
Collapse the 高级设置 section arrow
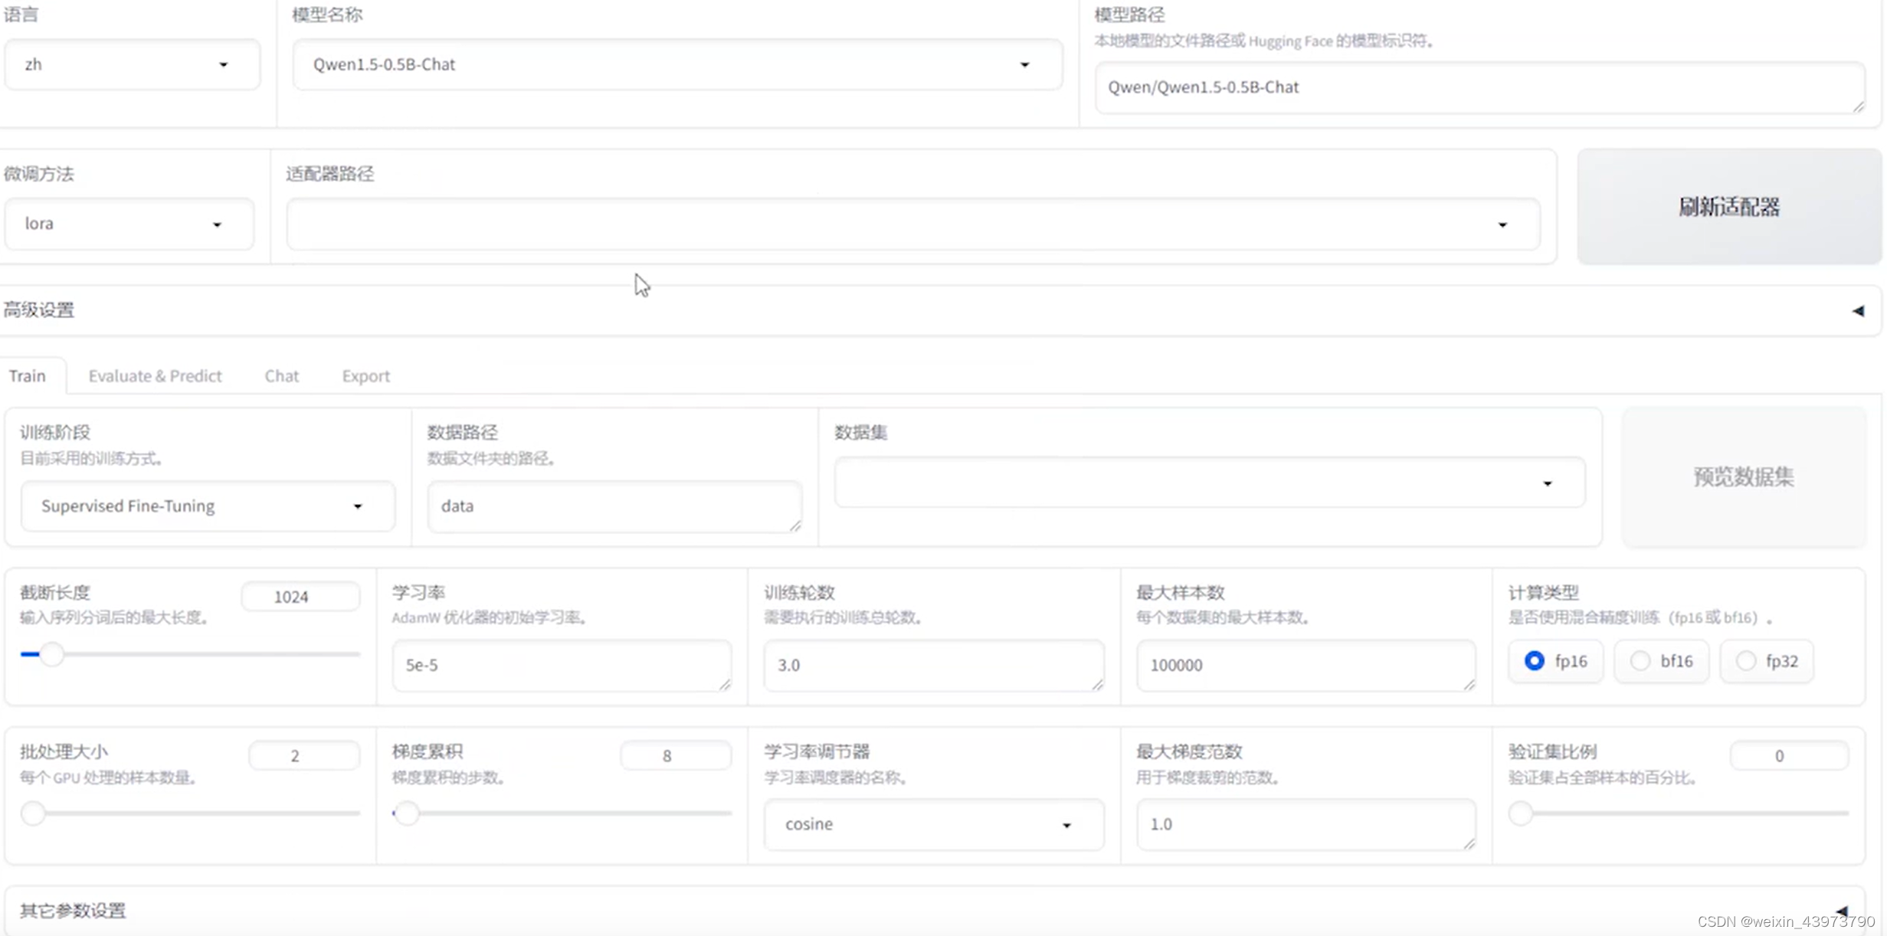click(1857, 310)
